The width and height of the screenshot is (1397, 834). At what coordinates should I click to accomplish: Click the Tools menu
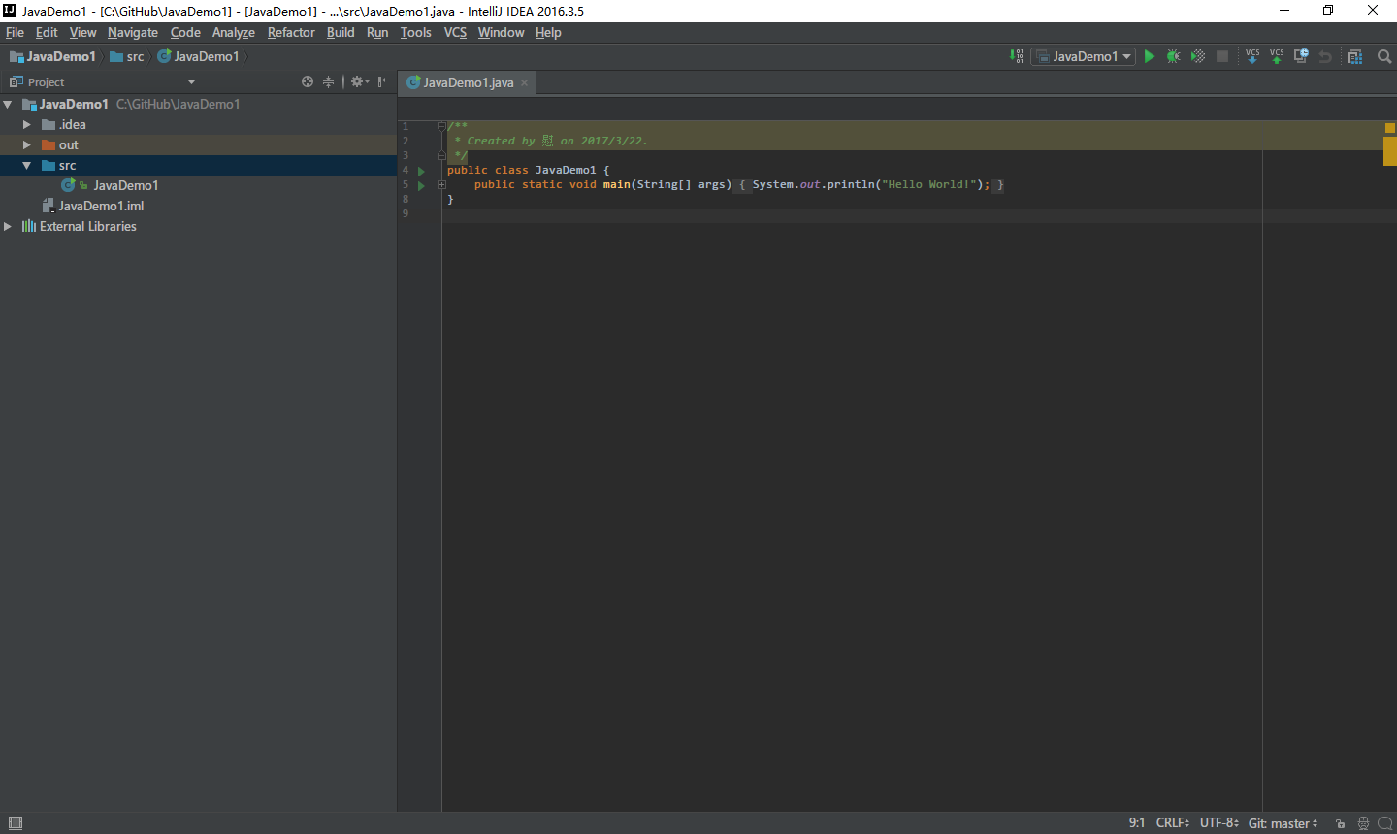pyautogui.click(x=415, y=32)
